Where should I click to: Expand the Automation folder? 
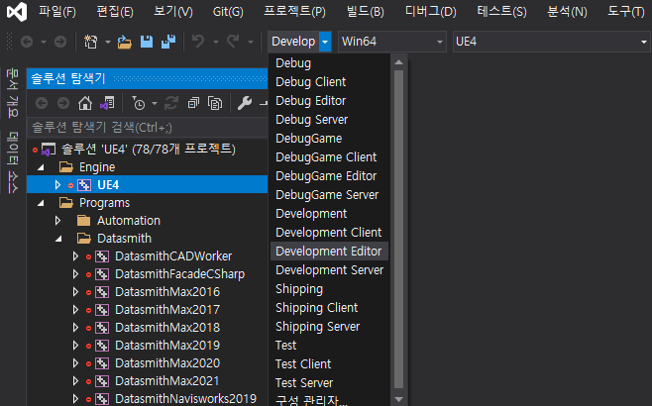click(x=57, y=220)
